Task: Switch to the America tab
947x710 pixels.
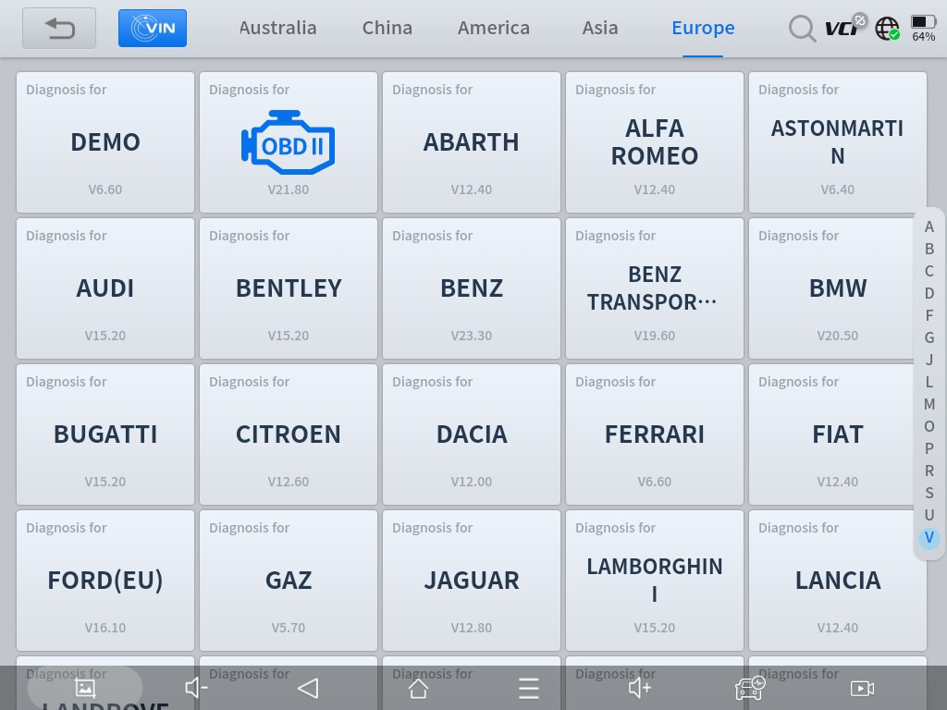Action: pos(494,28)
